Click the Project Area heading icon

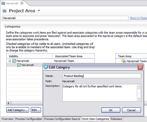point(4,11)
